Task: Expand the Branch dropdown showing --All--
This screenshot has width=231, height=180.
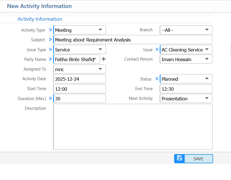Action: 186,30
